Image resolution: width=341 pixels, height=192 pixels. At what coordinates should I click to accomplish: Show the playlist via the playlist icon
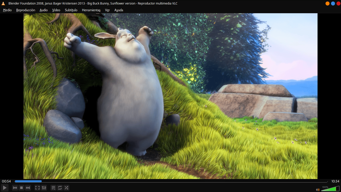[x=53, y=188]
